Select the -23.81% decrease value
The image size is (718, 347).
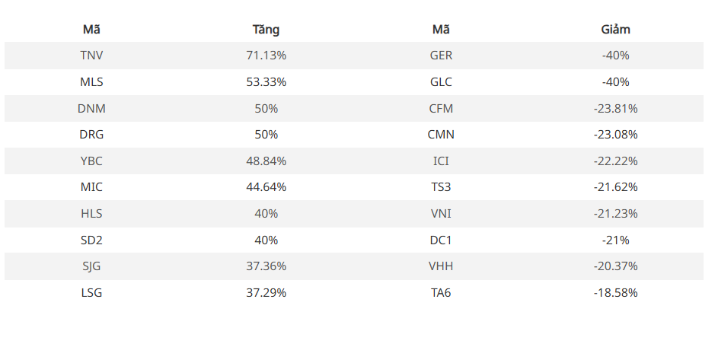[x=615, y=108]
